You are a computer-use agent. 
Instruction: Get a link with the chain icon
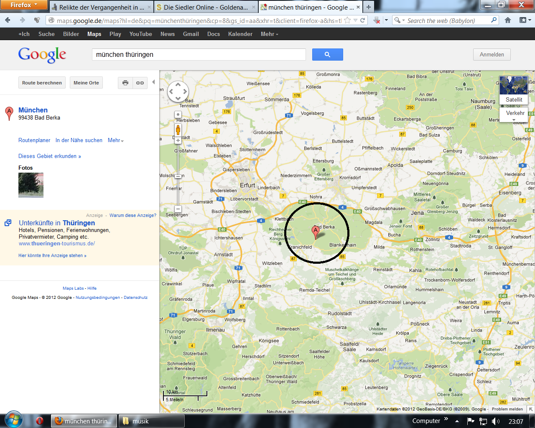[x=140, y=83]
